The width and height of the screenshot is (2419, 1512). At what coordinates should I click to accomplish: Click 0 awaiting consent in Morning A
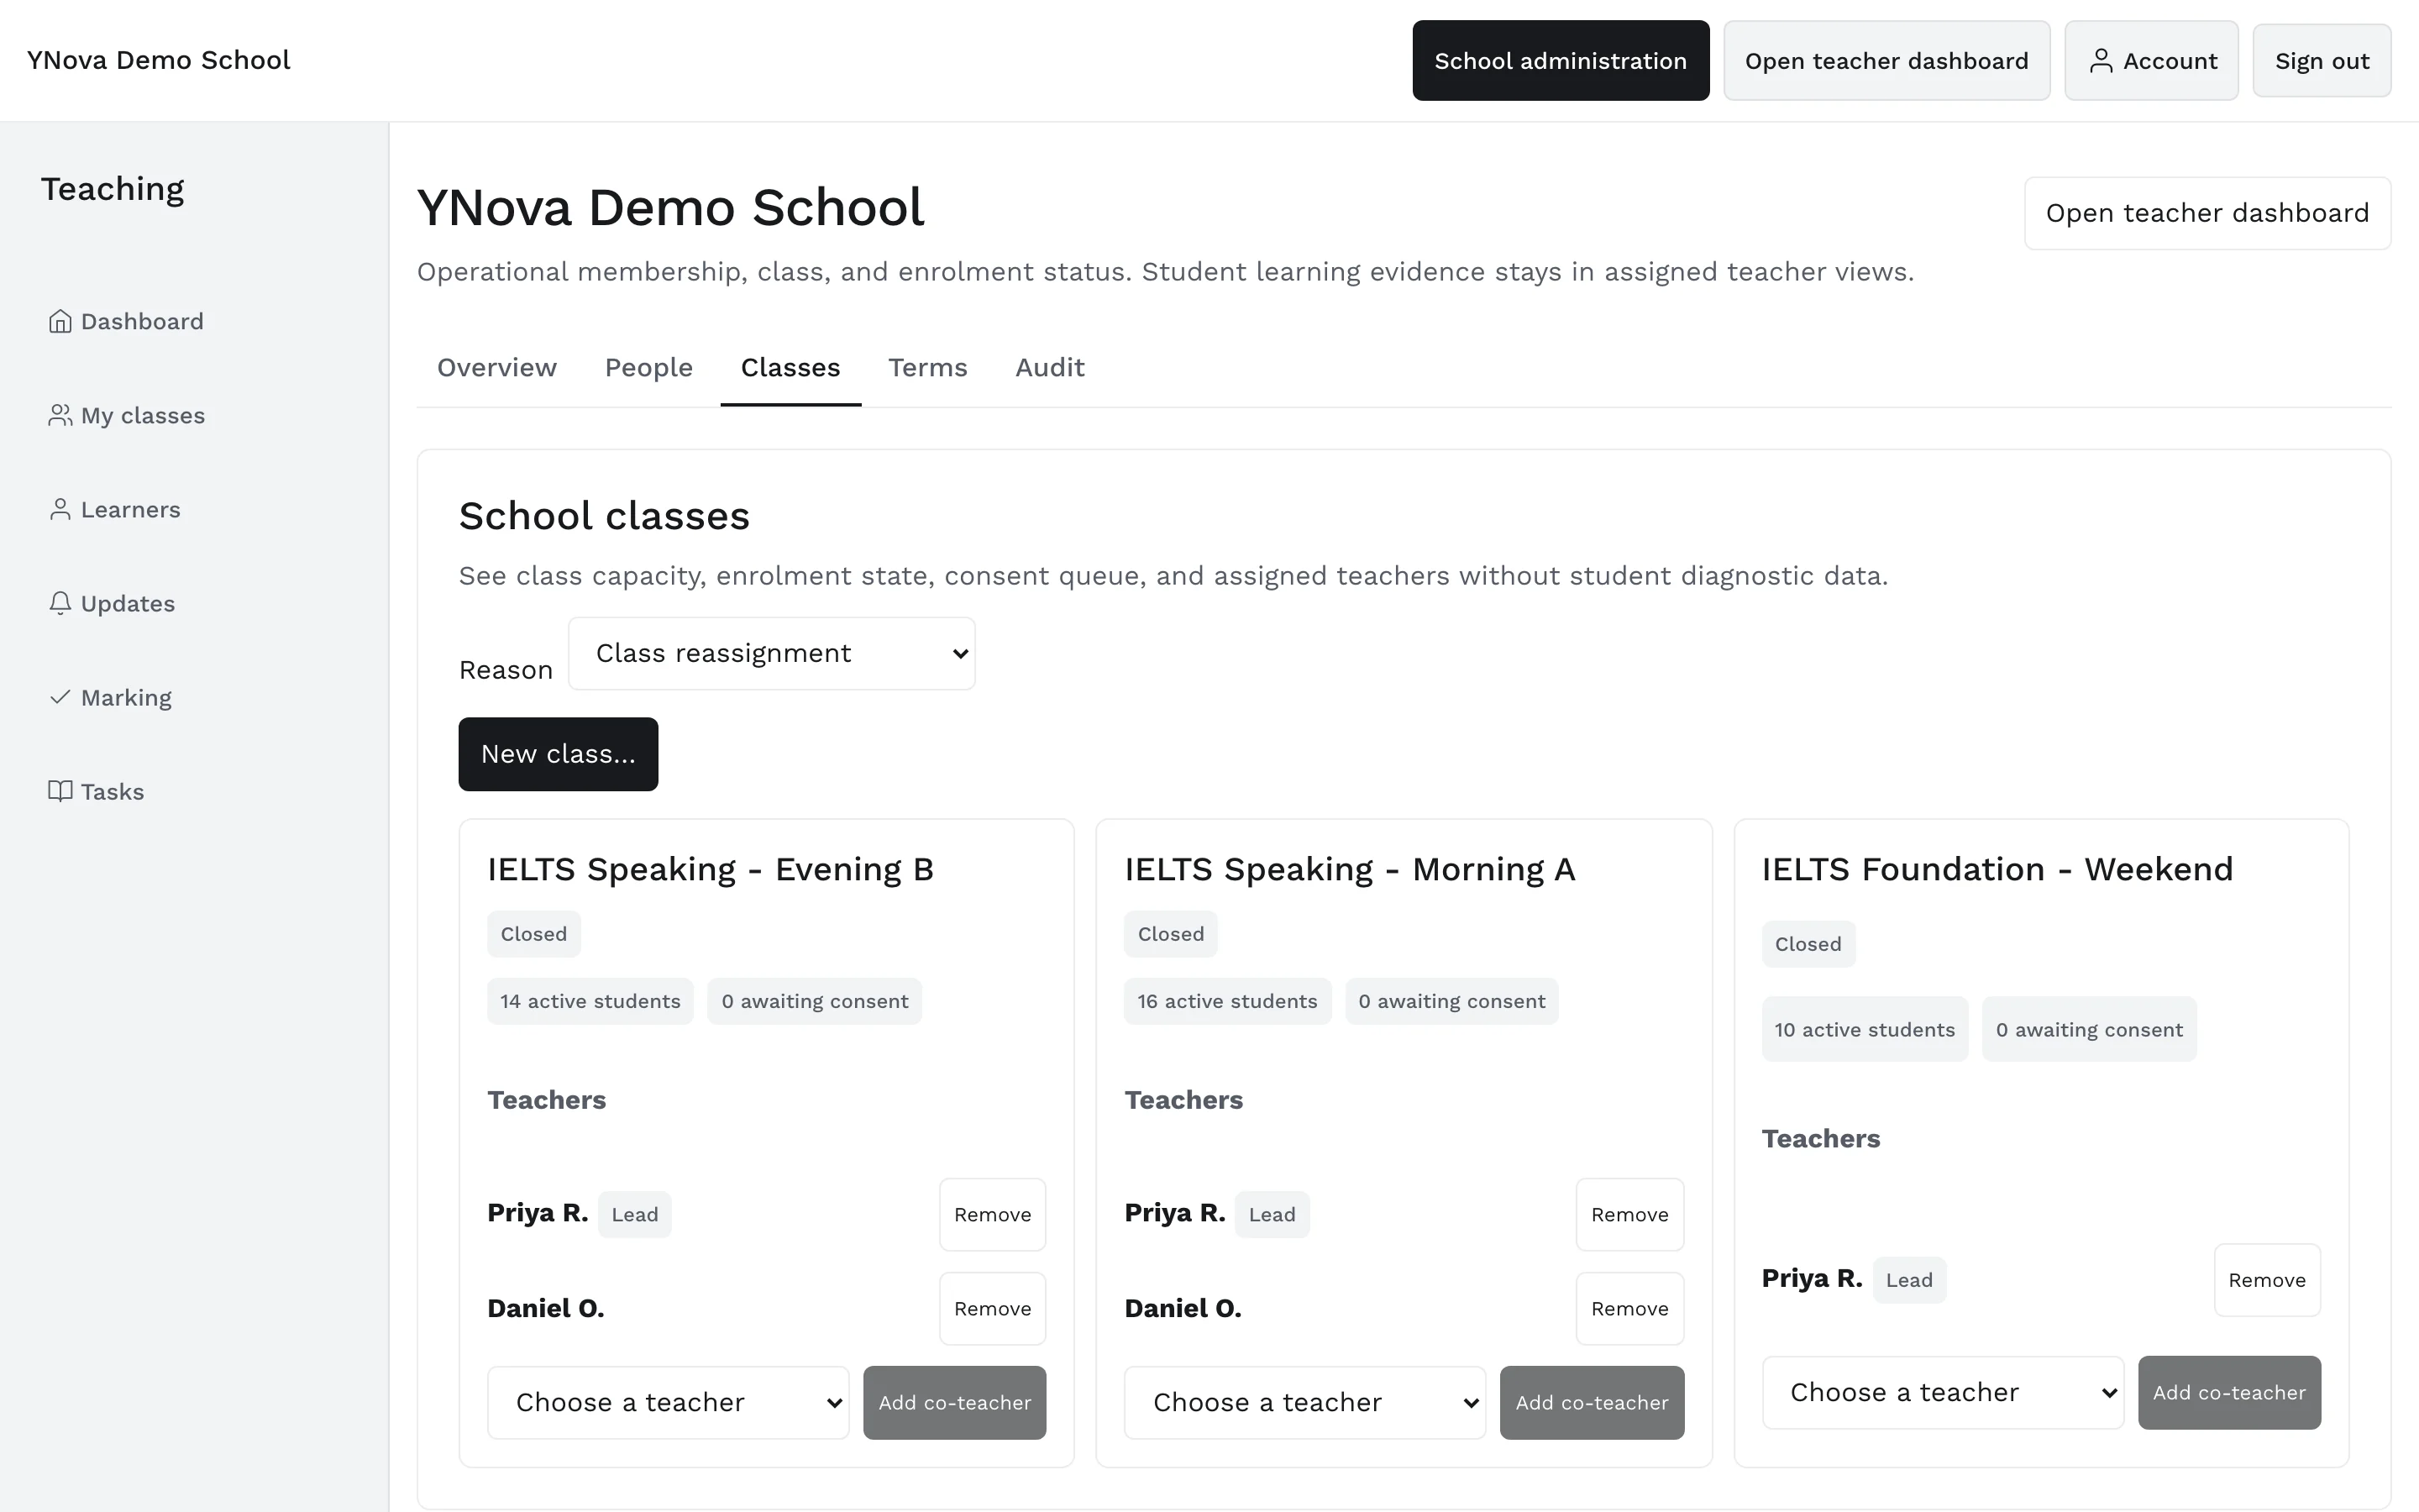[1451, 1001]
